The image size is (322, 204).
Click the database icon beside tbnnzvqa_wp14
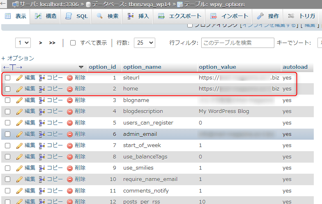tap(88, 5)
